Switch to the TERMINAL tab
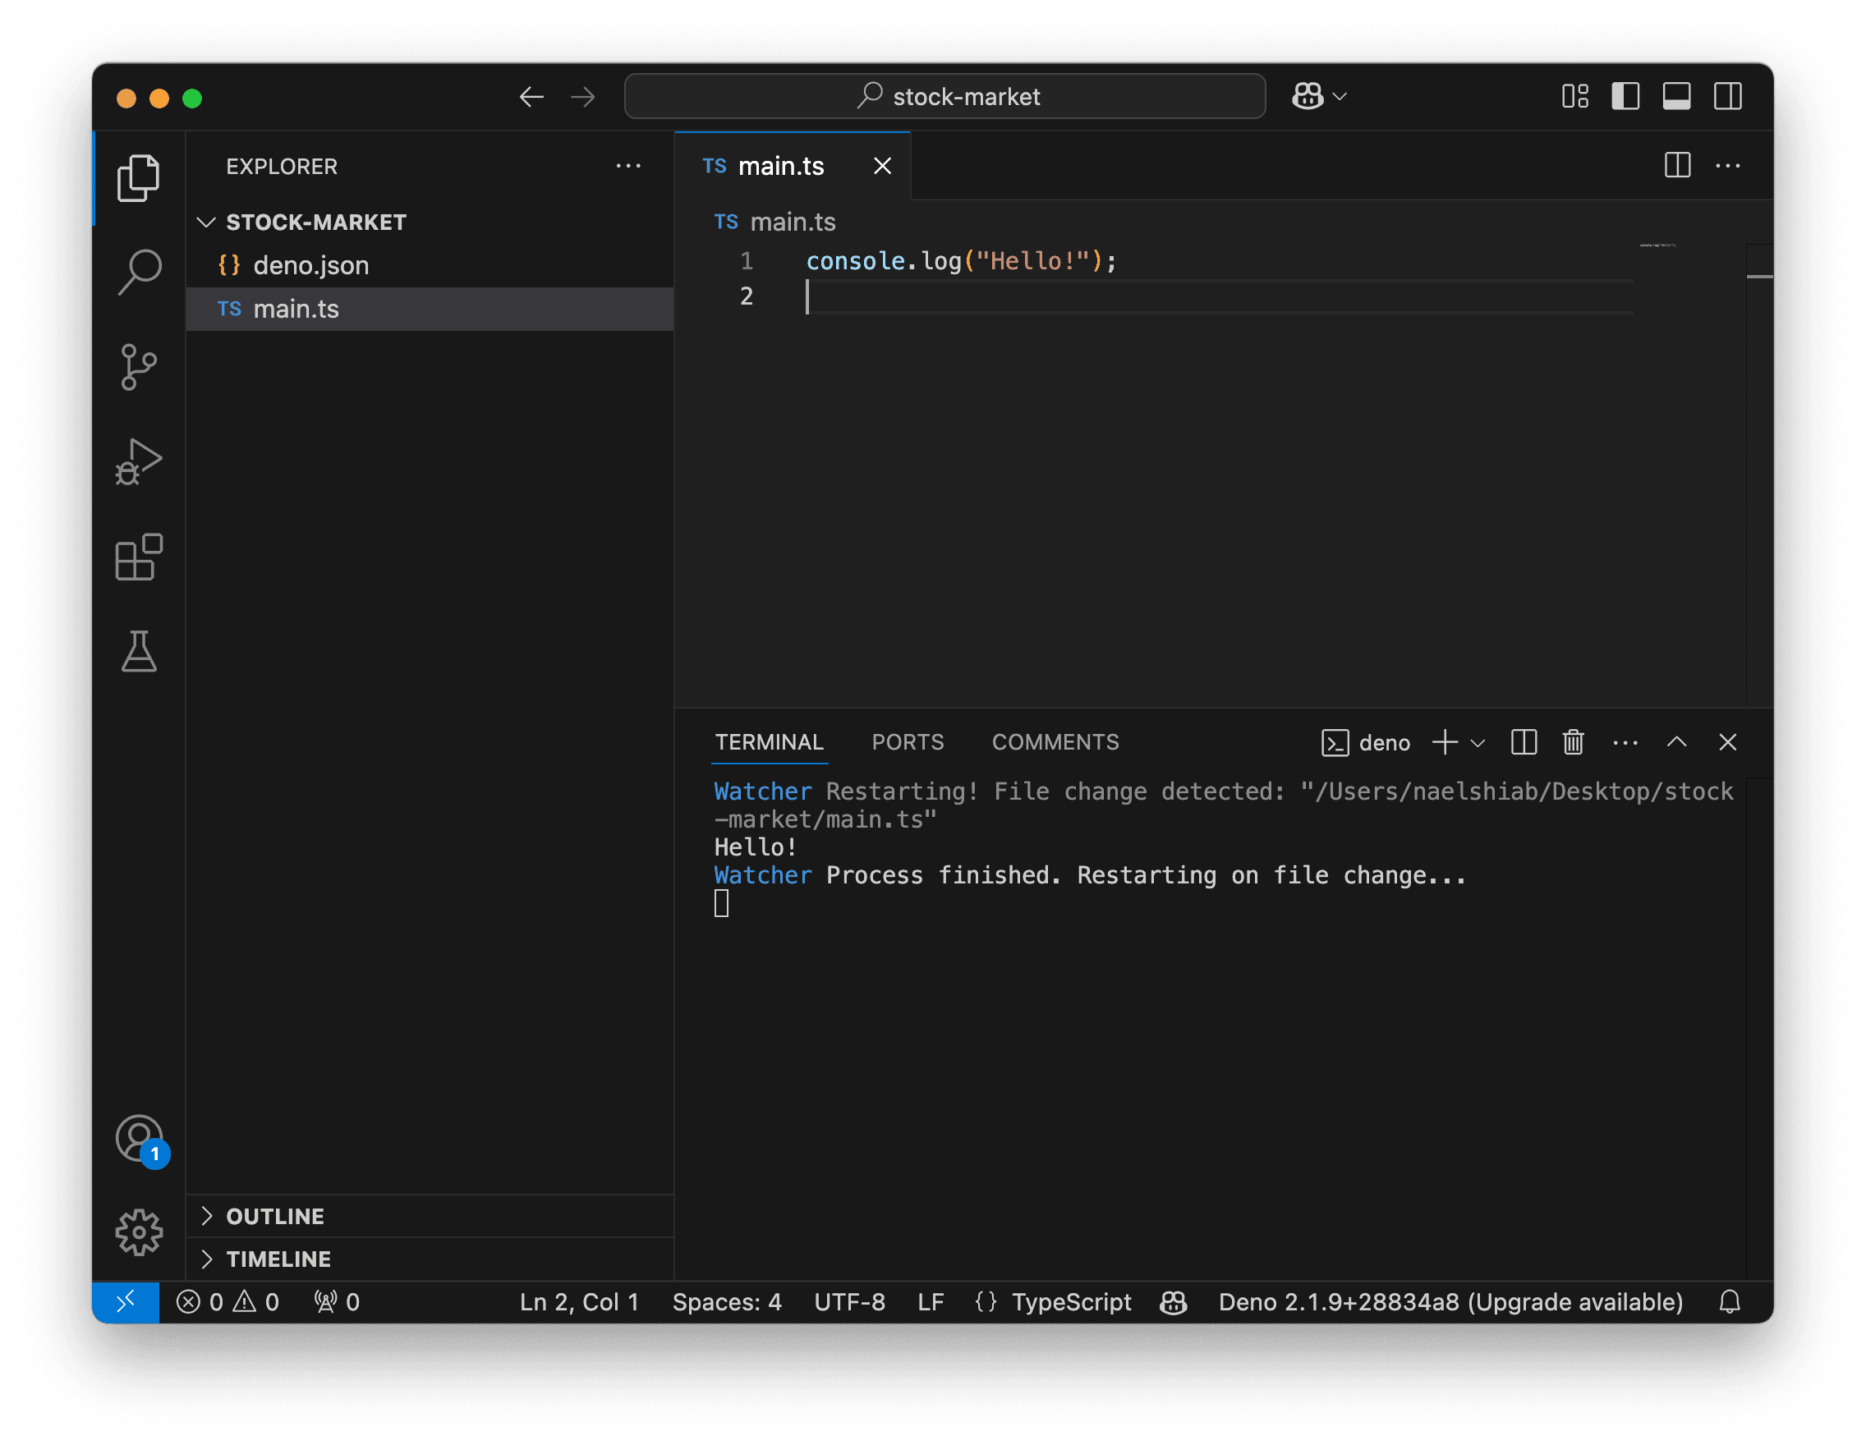The image size is (1866, 1445). (769, 741)
